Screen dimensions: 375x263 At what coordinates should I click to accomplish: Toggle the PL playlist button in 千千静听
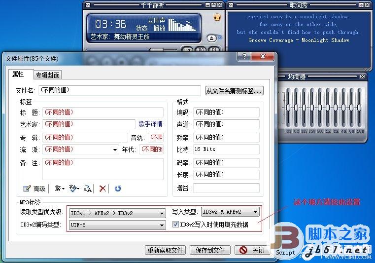click(214, 50)
